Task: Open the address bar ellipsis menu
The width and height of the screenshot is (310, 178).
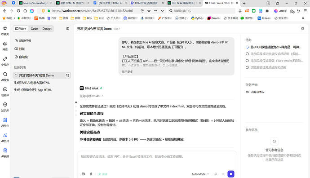Action: click(155, 11)
